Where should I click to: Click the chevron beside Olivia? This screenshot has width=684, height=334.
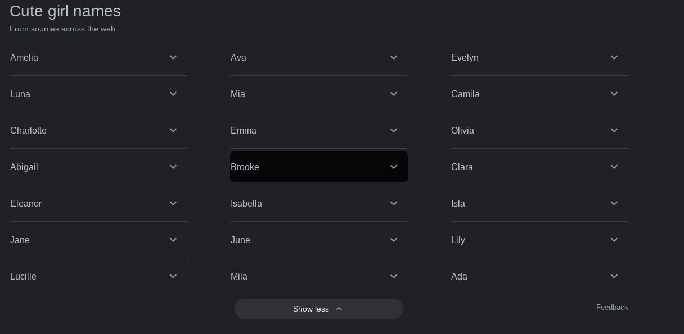tap(614, 131)
